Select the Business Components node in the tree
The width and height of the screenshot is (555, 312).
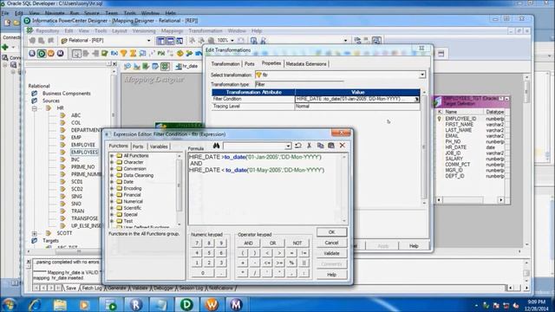pyautogui.click(x=67, y=94)
